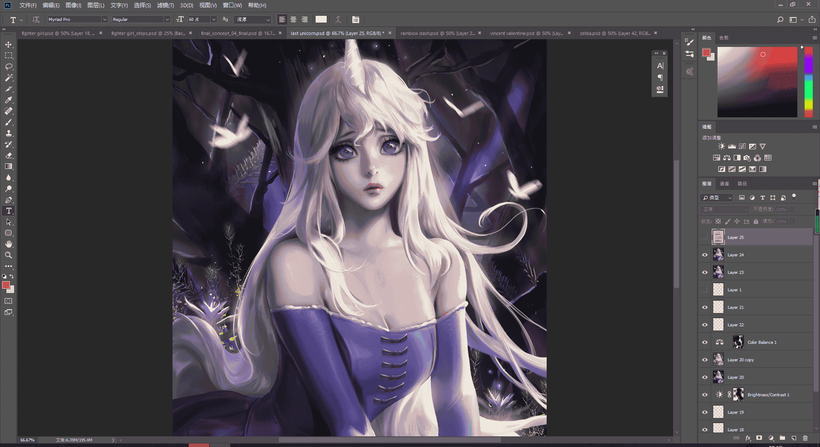Toggle Brightness/Contrast 1 layer visibility

[705, 395]
